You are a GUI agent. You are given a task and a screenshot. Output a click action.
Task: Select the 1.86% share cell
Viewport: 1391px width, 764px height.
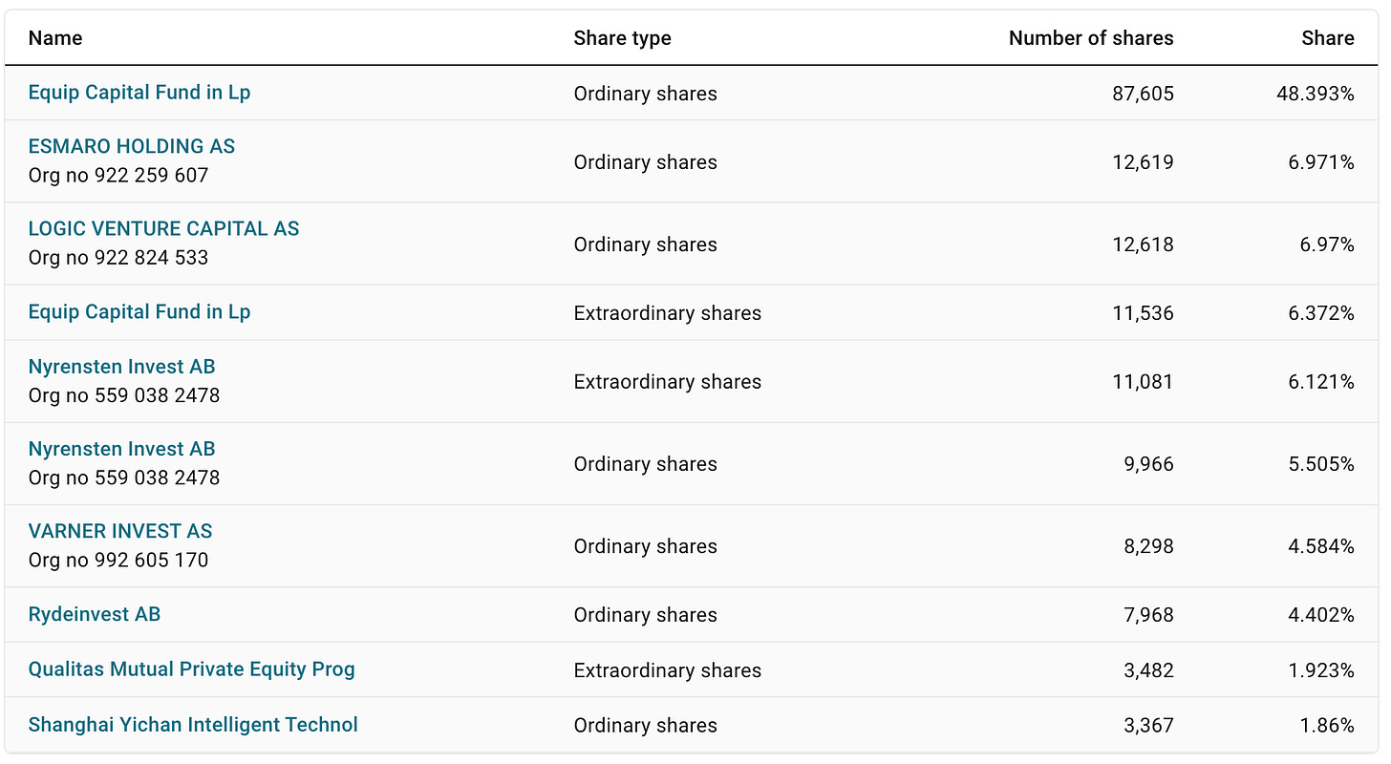coord(1326,725)
